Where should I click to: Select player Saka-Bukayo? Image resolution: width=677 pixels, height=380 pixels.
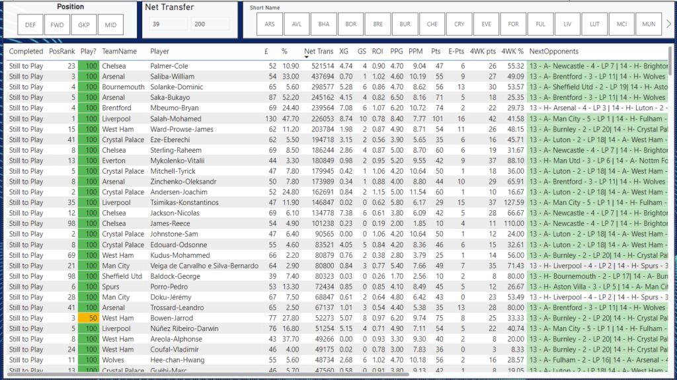(170, 98)
